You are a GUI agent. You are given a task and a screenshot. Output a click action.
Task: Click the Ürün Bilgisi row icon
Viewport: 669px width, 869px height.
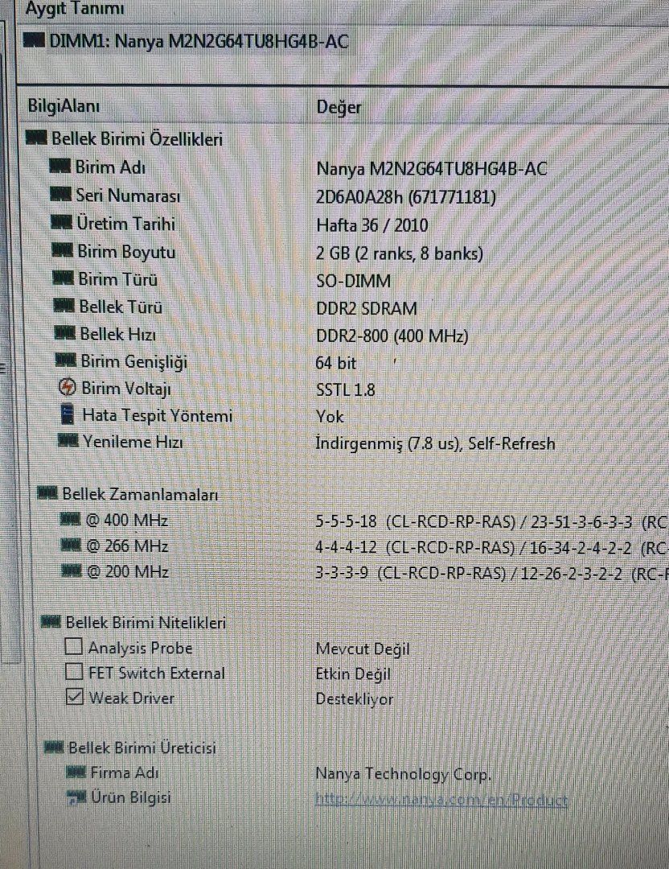tap(76, 797)
